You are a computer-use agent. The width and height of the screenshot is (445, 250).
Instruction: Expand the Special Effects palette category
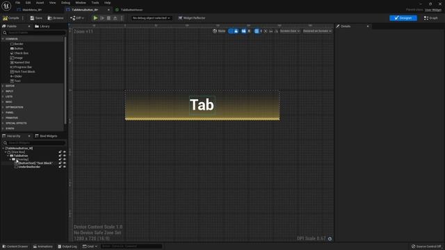(x=3, y=124)
